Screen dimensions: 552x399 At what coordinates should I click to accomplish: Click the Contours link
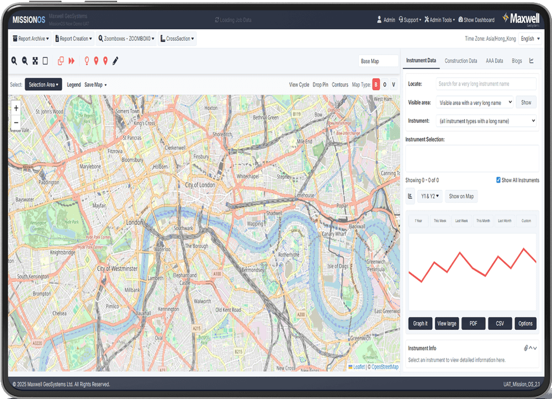click(x=340, y=85)
